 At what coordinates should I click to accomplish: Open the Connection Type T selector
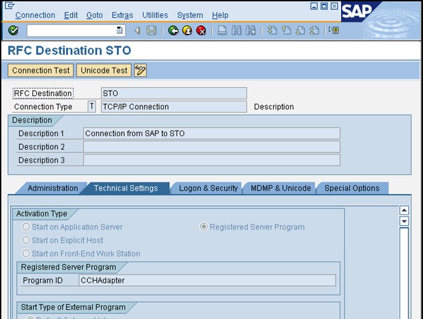click(x=91, y=107)
